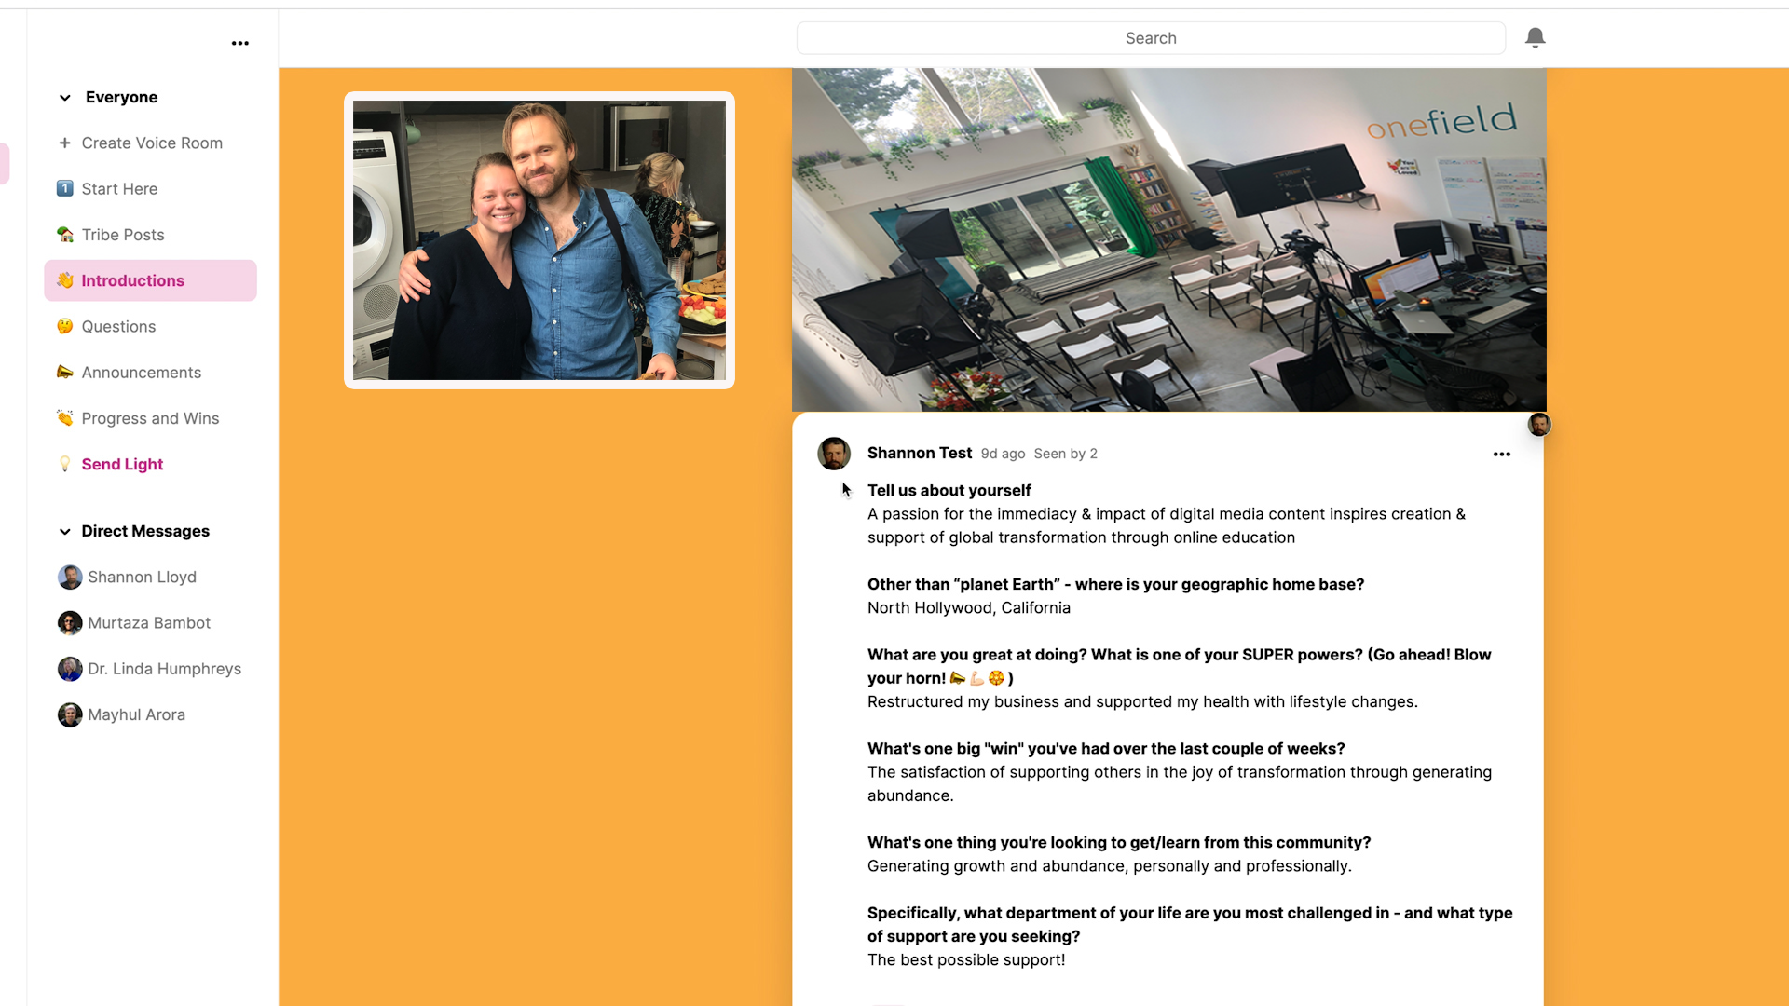
Task: Open the couple photo thumbnail
Action: (x=539, y=240)
